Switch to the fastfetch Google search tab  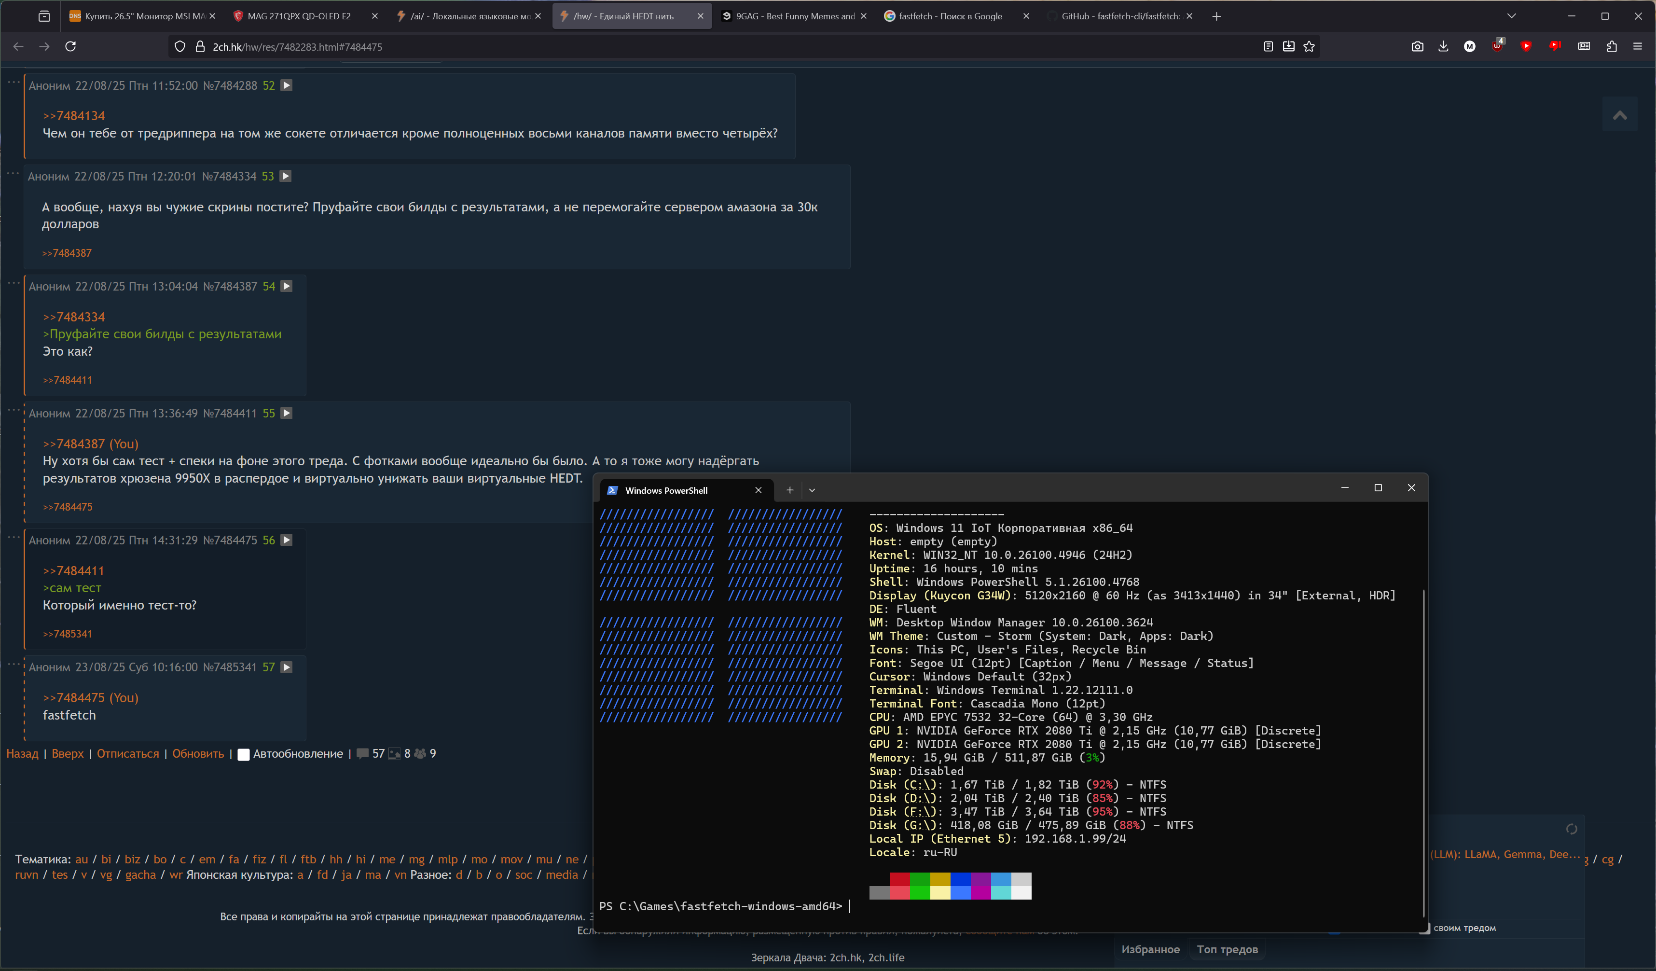pyautogui.click(x=950, y=16)
